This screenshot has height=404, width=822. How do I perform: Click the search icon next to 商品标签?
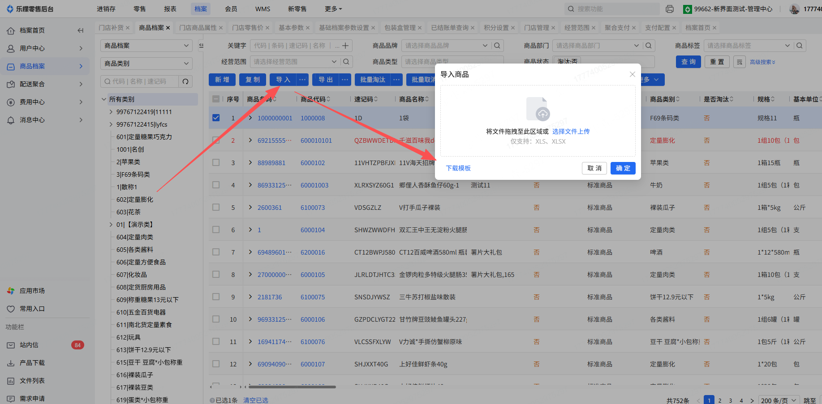pos(800,46)
